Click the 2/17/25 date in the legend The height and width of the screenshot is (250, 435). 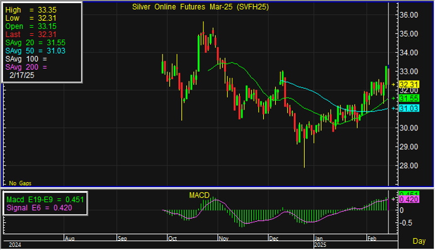click(x=22, y=75)
